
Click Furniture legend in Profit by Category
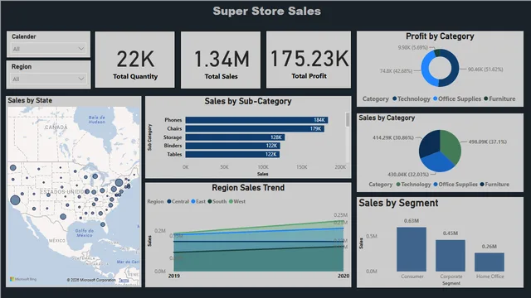(499, 99)
